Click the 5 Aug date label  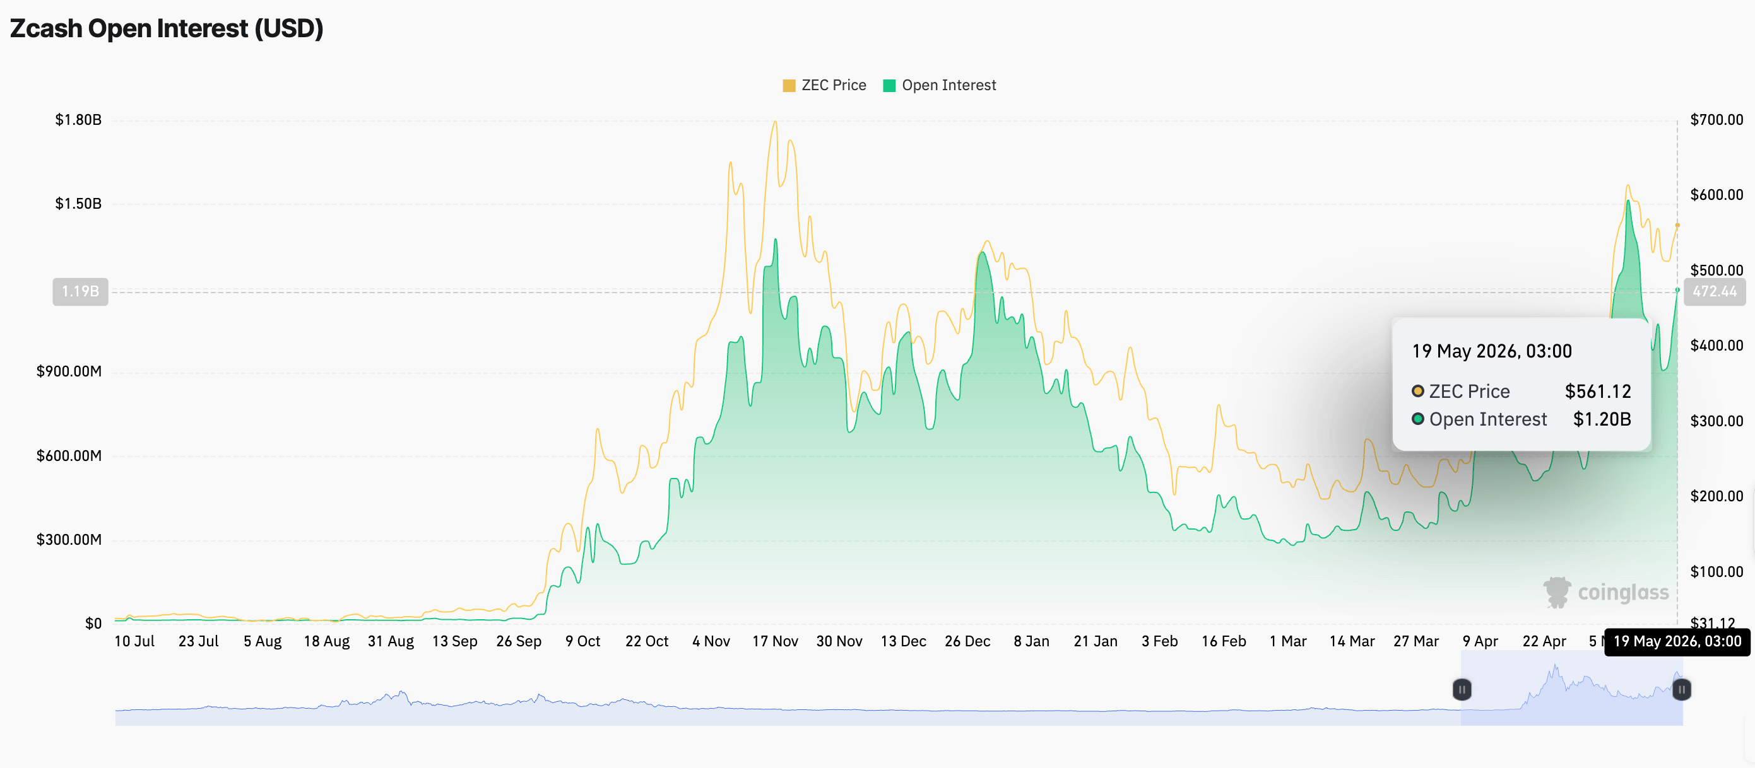click(263, 641)
